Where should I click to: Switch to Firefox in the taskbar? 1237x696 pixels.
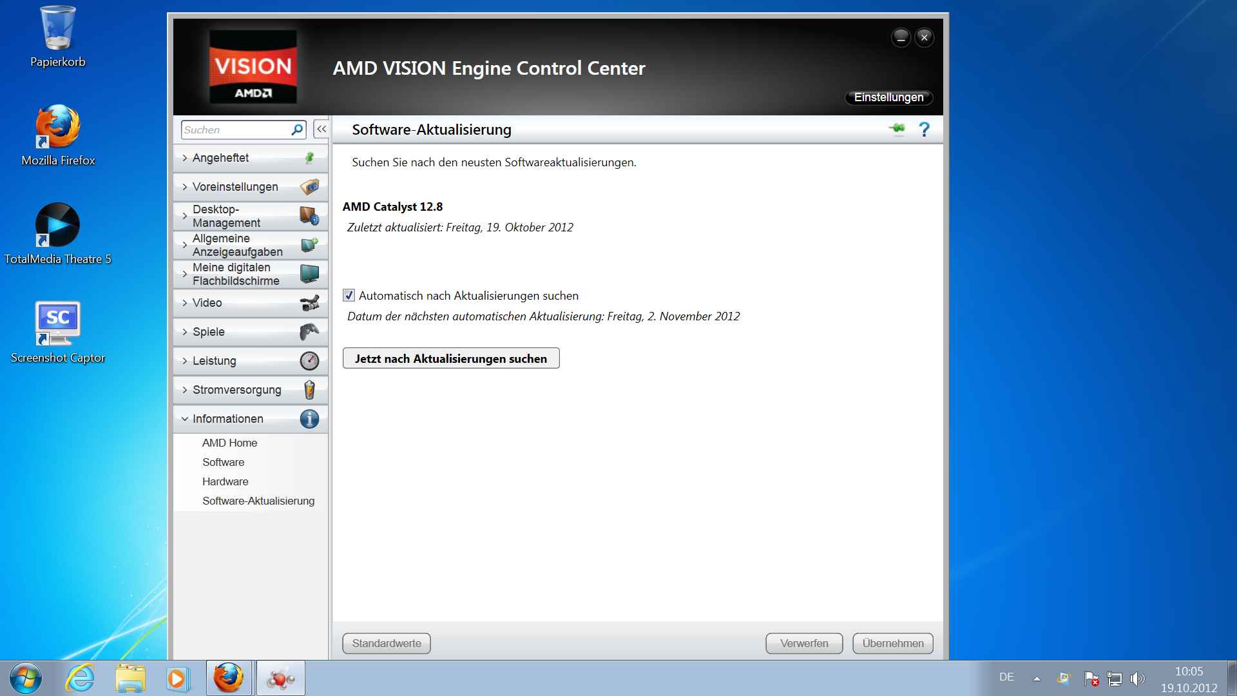coord(229,678)
